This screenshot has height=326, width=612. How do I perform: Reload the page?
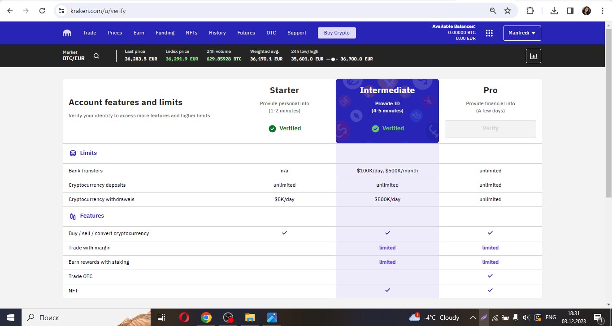coord(42,11)
